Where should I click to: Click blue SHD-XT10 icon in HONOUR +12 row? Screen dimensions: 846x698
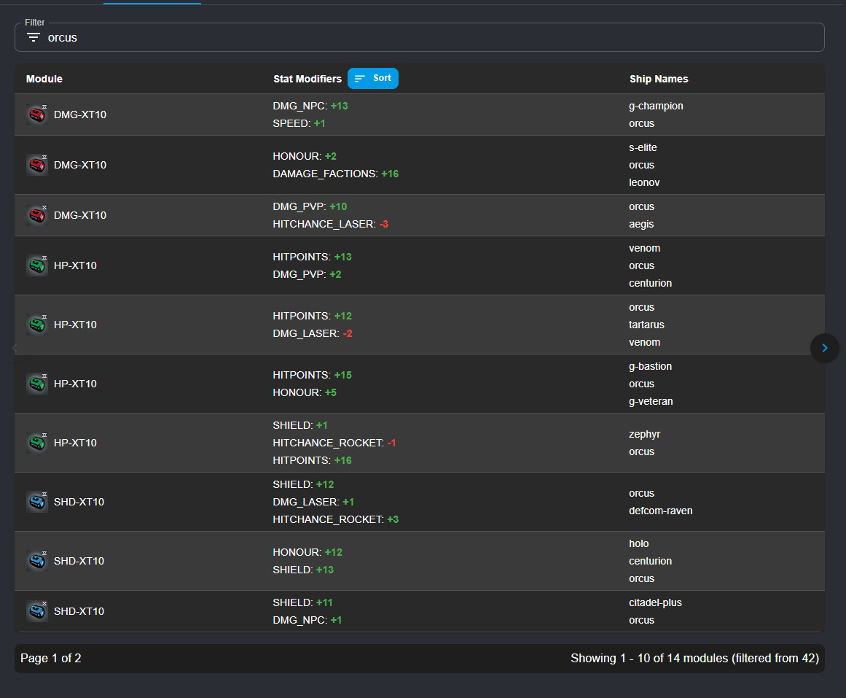click(37, 561)
